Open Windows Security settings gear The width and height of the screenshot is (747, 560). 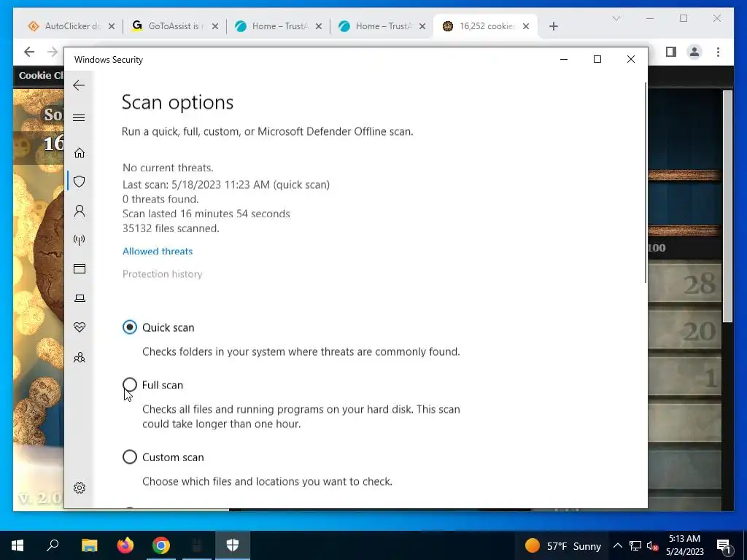(x=80, y=488)
